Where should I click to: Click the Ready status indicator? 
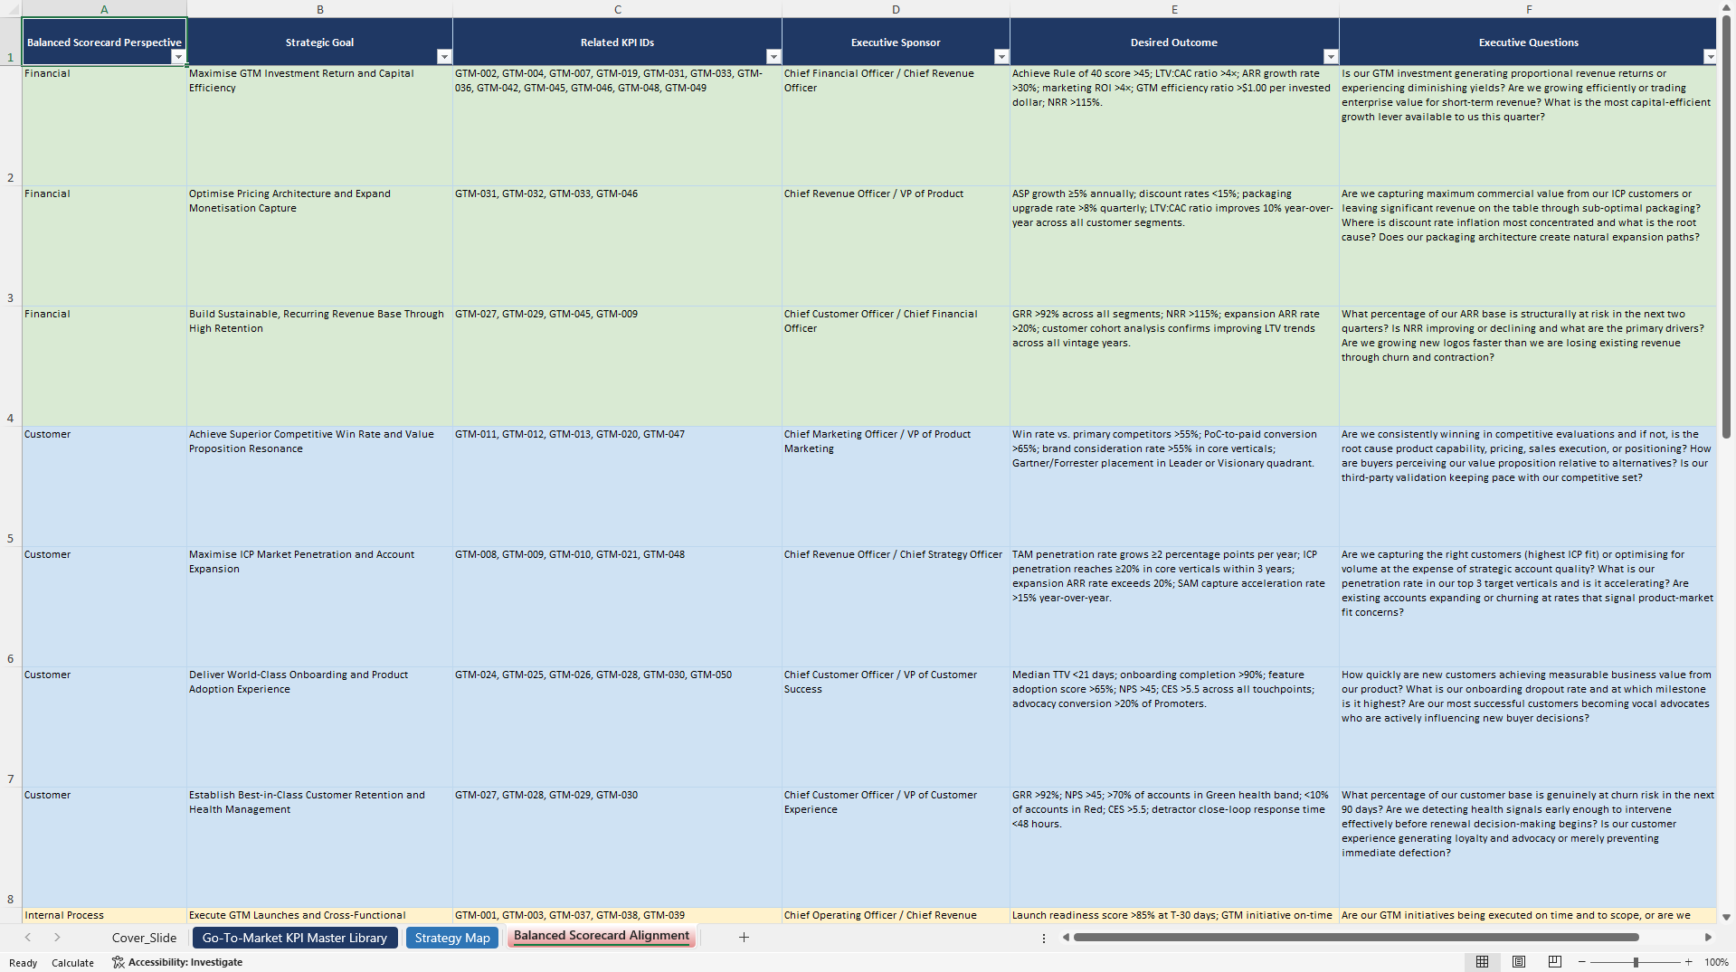[23, 963]
